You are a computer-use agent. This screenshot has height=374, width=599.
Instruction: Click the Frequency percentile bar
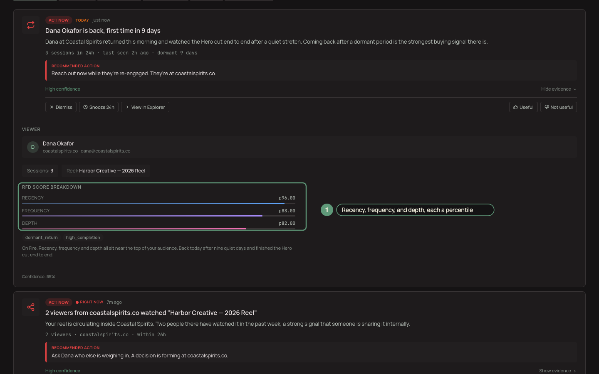158,216
